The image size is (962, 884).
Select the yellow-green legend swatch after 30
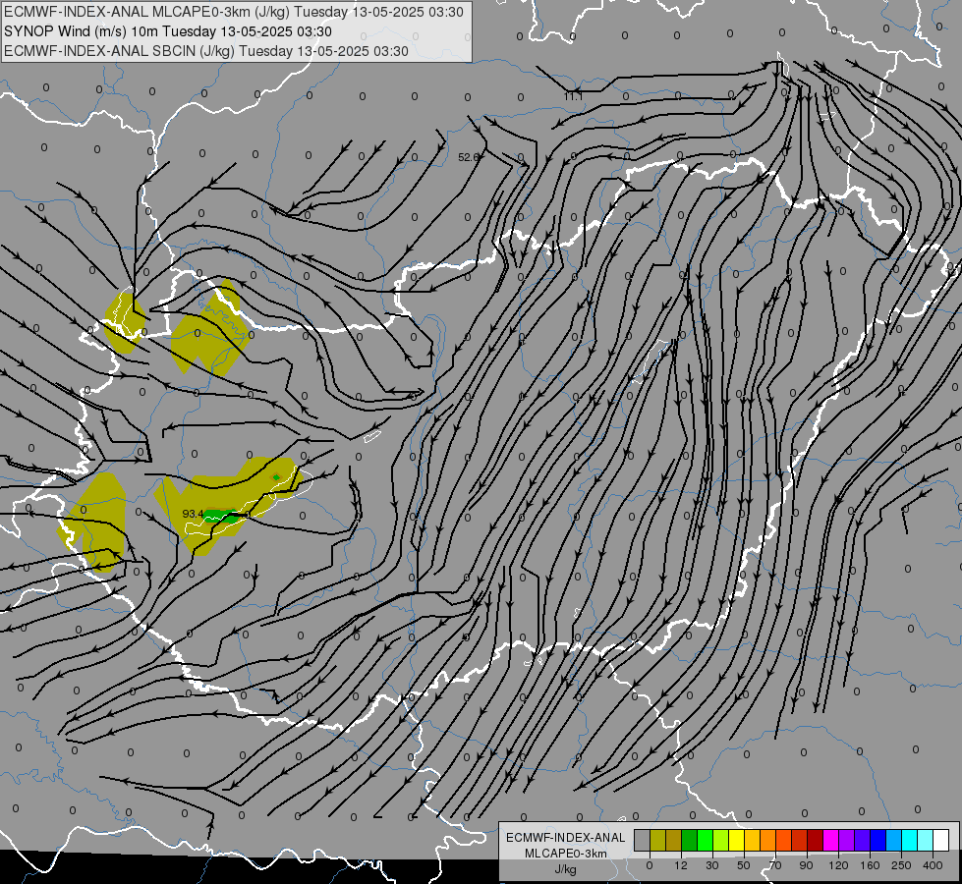point(721,840)
